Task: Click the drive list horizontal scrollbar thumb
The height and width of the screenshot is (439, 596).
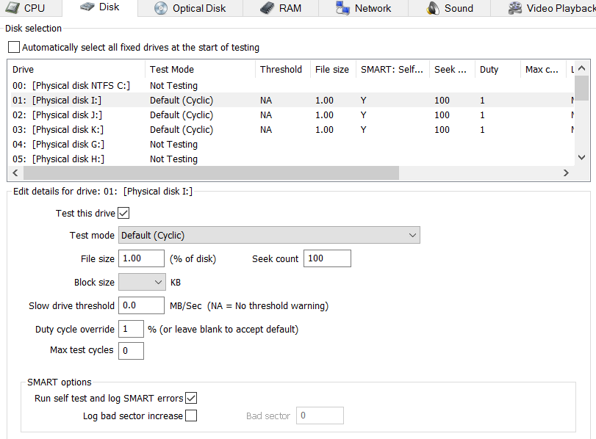Action: [x=212, y=173]
